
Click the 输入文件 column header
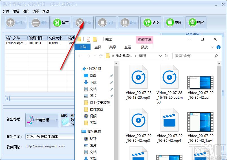point(16,38)
